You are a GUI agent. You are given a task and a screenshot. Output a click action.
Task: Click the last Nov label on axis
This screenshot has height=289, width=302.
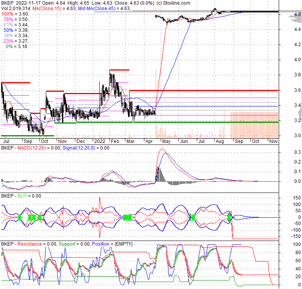point(274,141)
